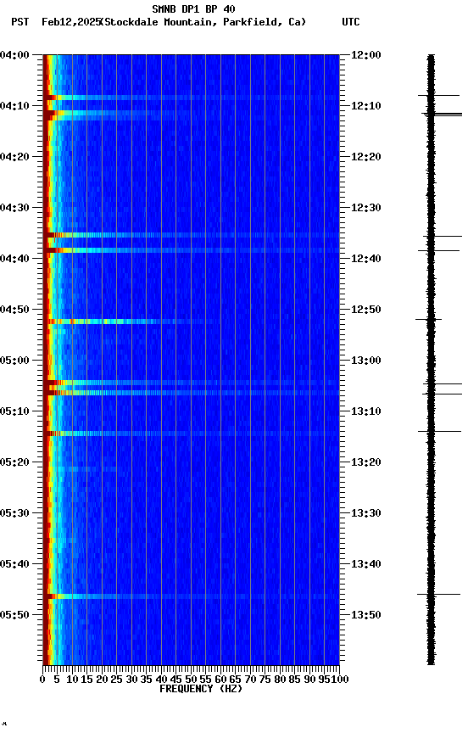Click the seismogram spike near 12:52 UTC
This screenshot has width=468, height=733.
(x=429, y=320)
